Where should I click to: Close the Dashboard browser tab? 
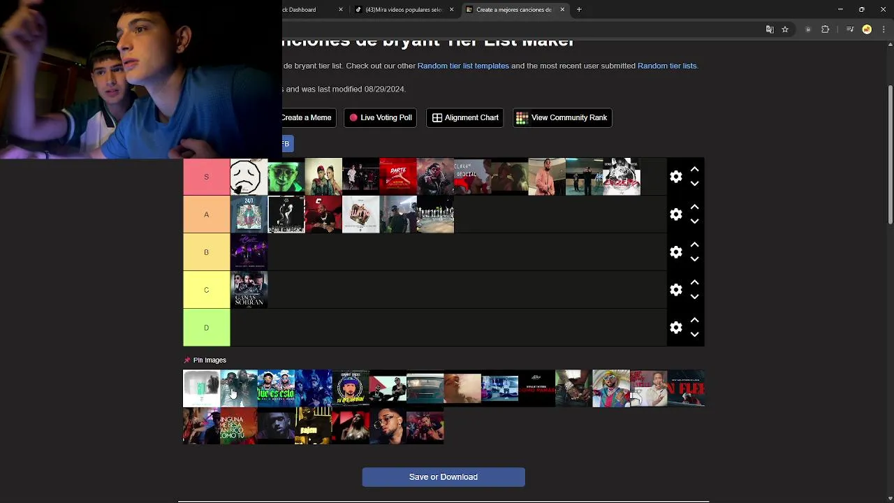tap(341, 10)
